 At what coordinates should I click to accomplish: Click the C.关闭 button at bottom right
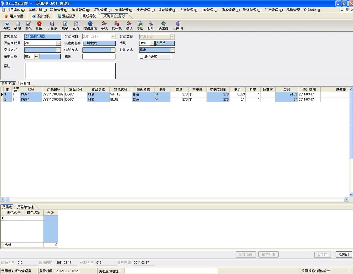[x=344, y=255]
